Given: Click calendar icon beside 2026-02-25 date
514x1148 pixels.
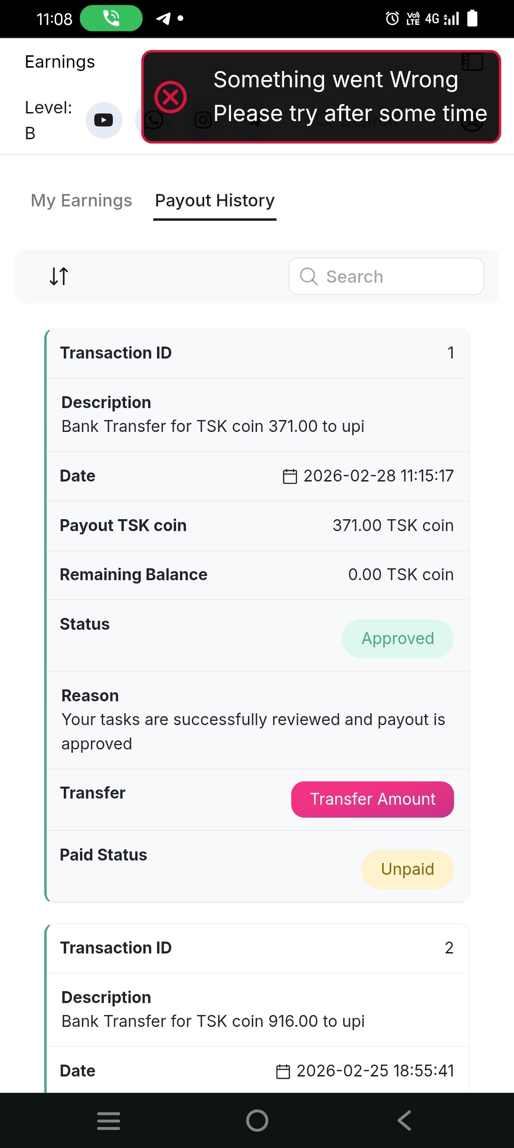Looking at the screenshot, I should pos(283,1071).
